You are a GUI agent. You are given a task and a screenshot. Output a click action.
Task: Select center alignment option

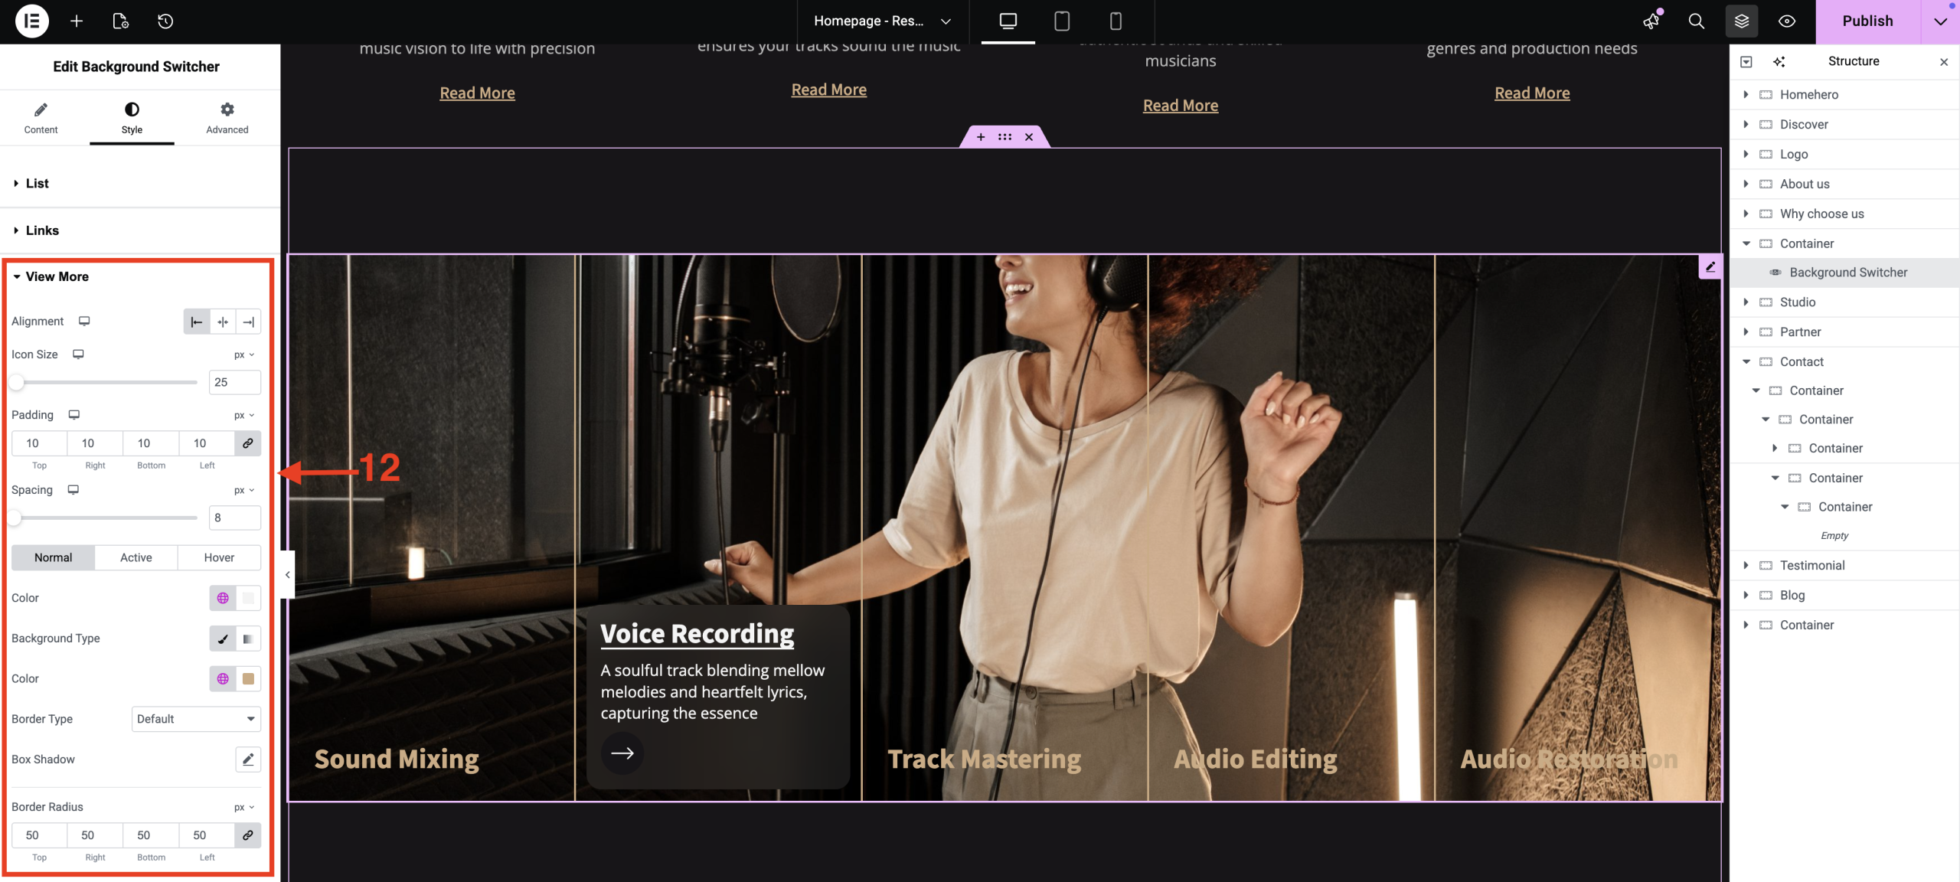(222, 322)
